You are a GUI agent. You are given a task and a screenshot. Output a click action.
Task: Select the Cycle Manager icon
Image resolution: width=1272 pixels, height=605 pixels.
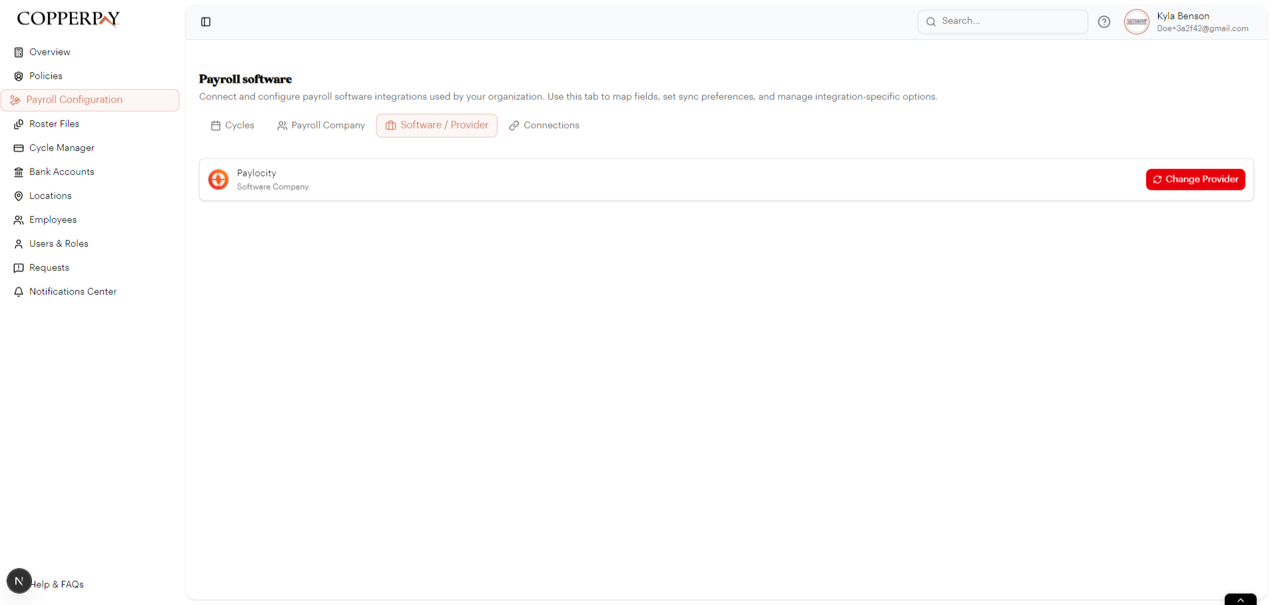coord(19,148)
